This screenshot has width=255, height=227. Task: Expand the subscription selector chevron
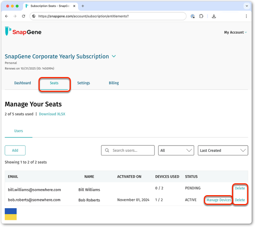tap(114, 56)
